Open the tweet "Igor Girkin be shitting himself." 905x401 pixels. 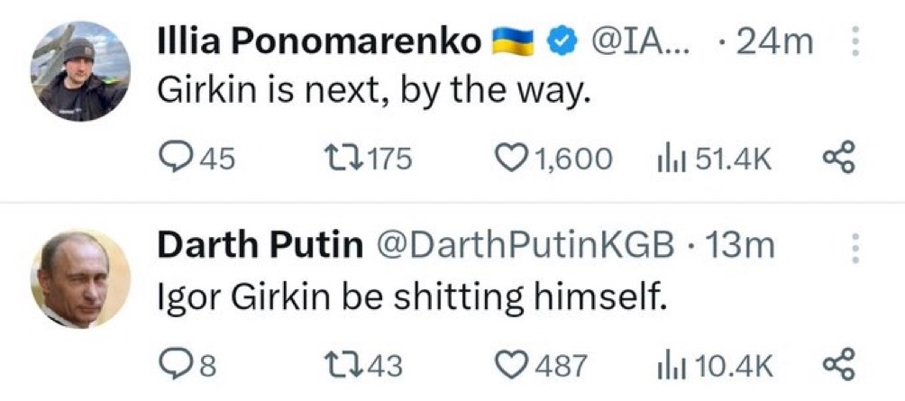click(411, 296)
